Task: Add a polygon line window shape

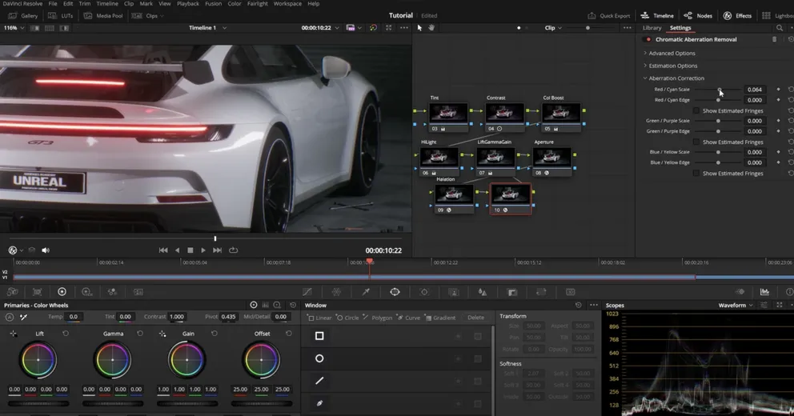Action: [319, 381]
